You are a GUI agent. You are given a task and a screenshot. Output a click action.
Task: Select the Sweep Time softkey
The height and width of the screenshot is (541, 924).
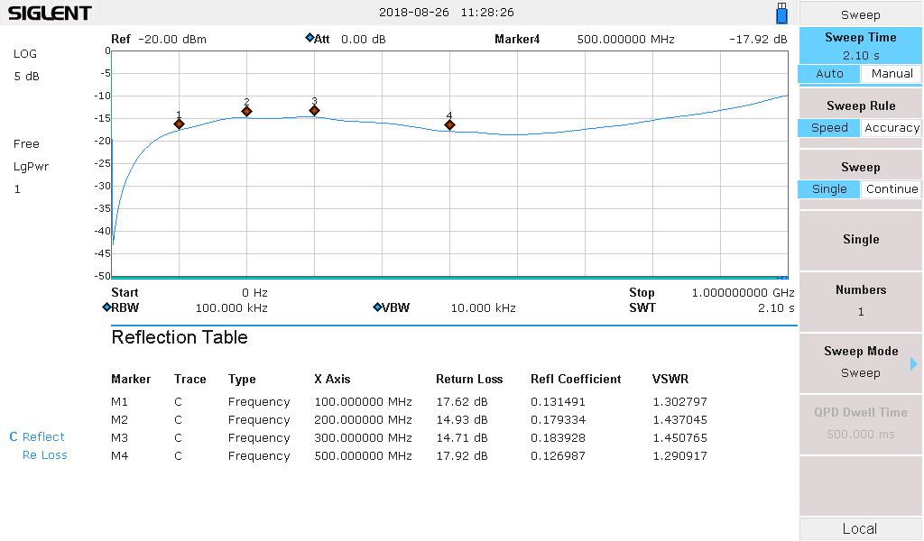[860, 46]
